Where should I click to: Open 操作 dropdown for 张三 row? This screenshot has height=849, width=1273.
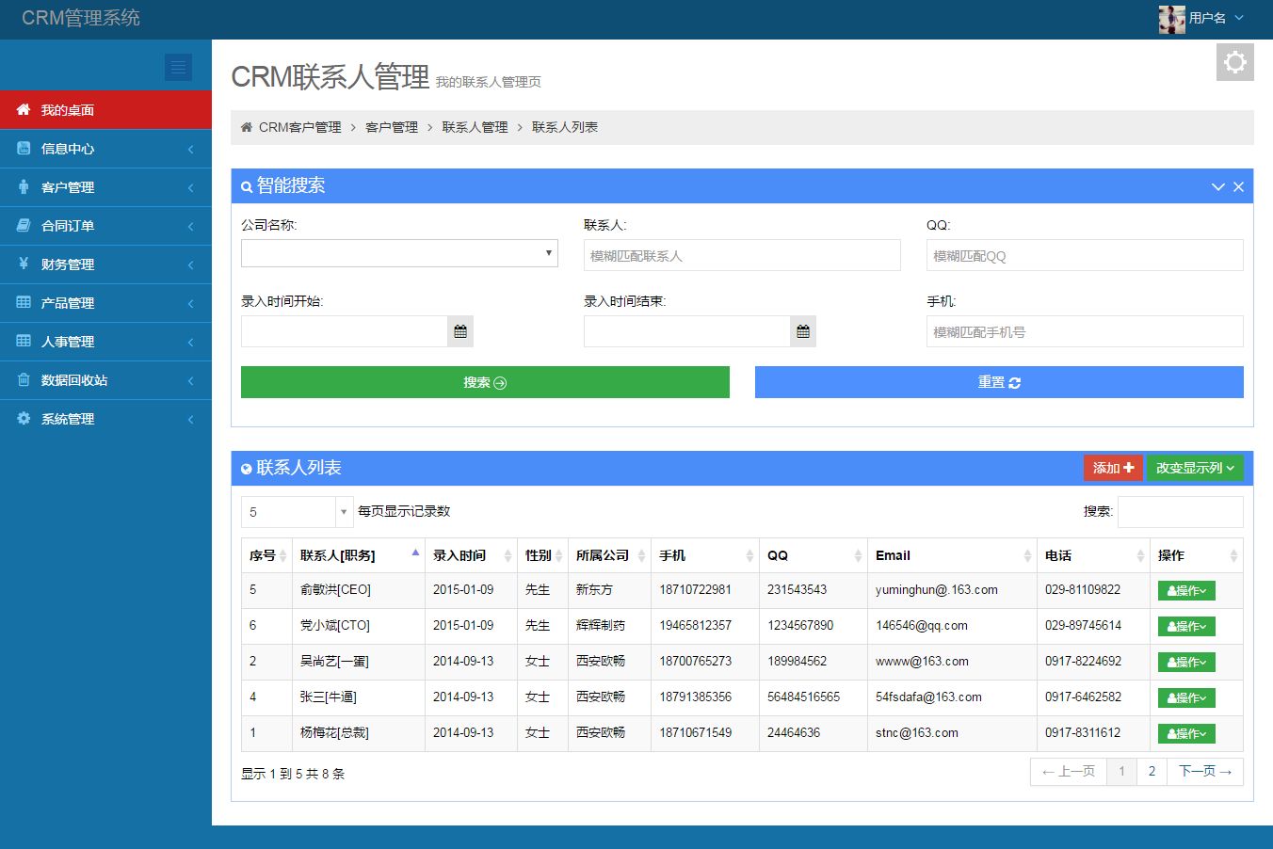pyautogui.click(x=1186, y=697)
